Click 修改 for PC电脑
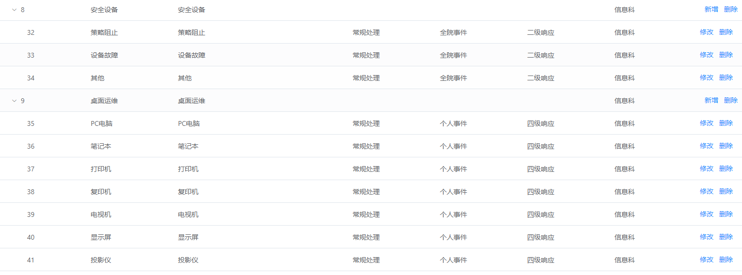742x275 pixels. pos(706,123)
